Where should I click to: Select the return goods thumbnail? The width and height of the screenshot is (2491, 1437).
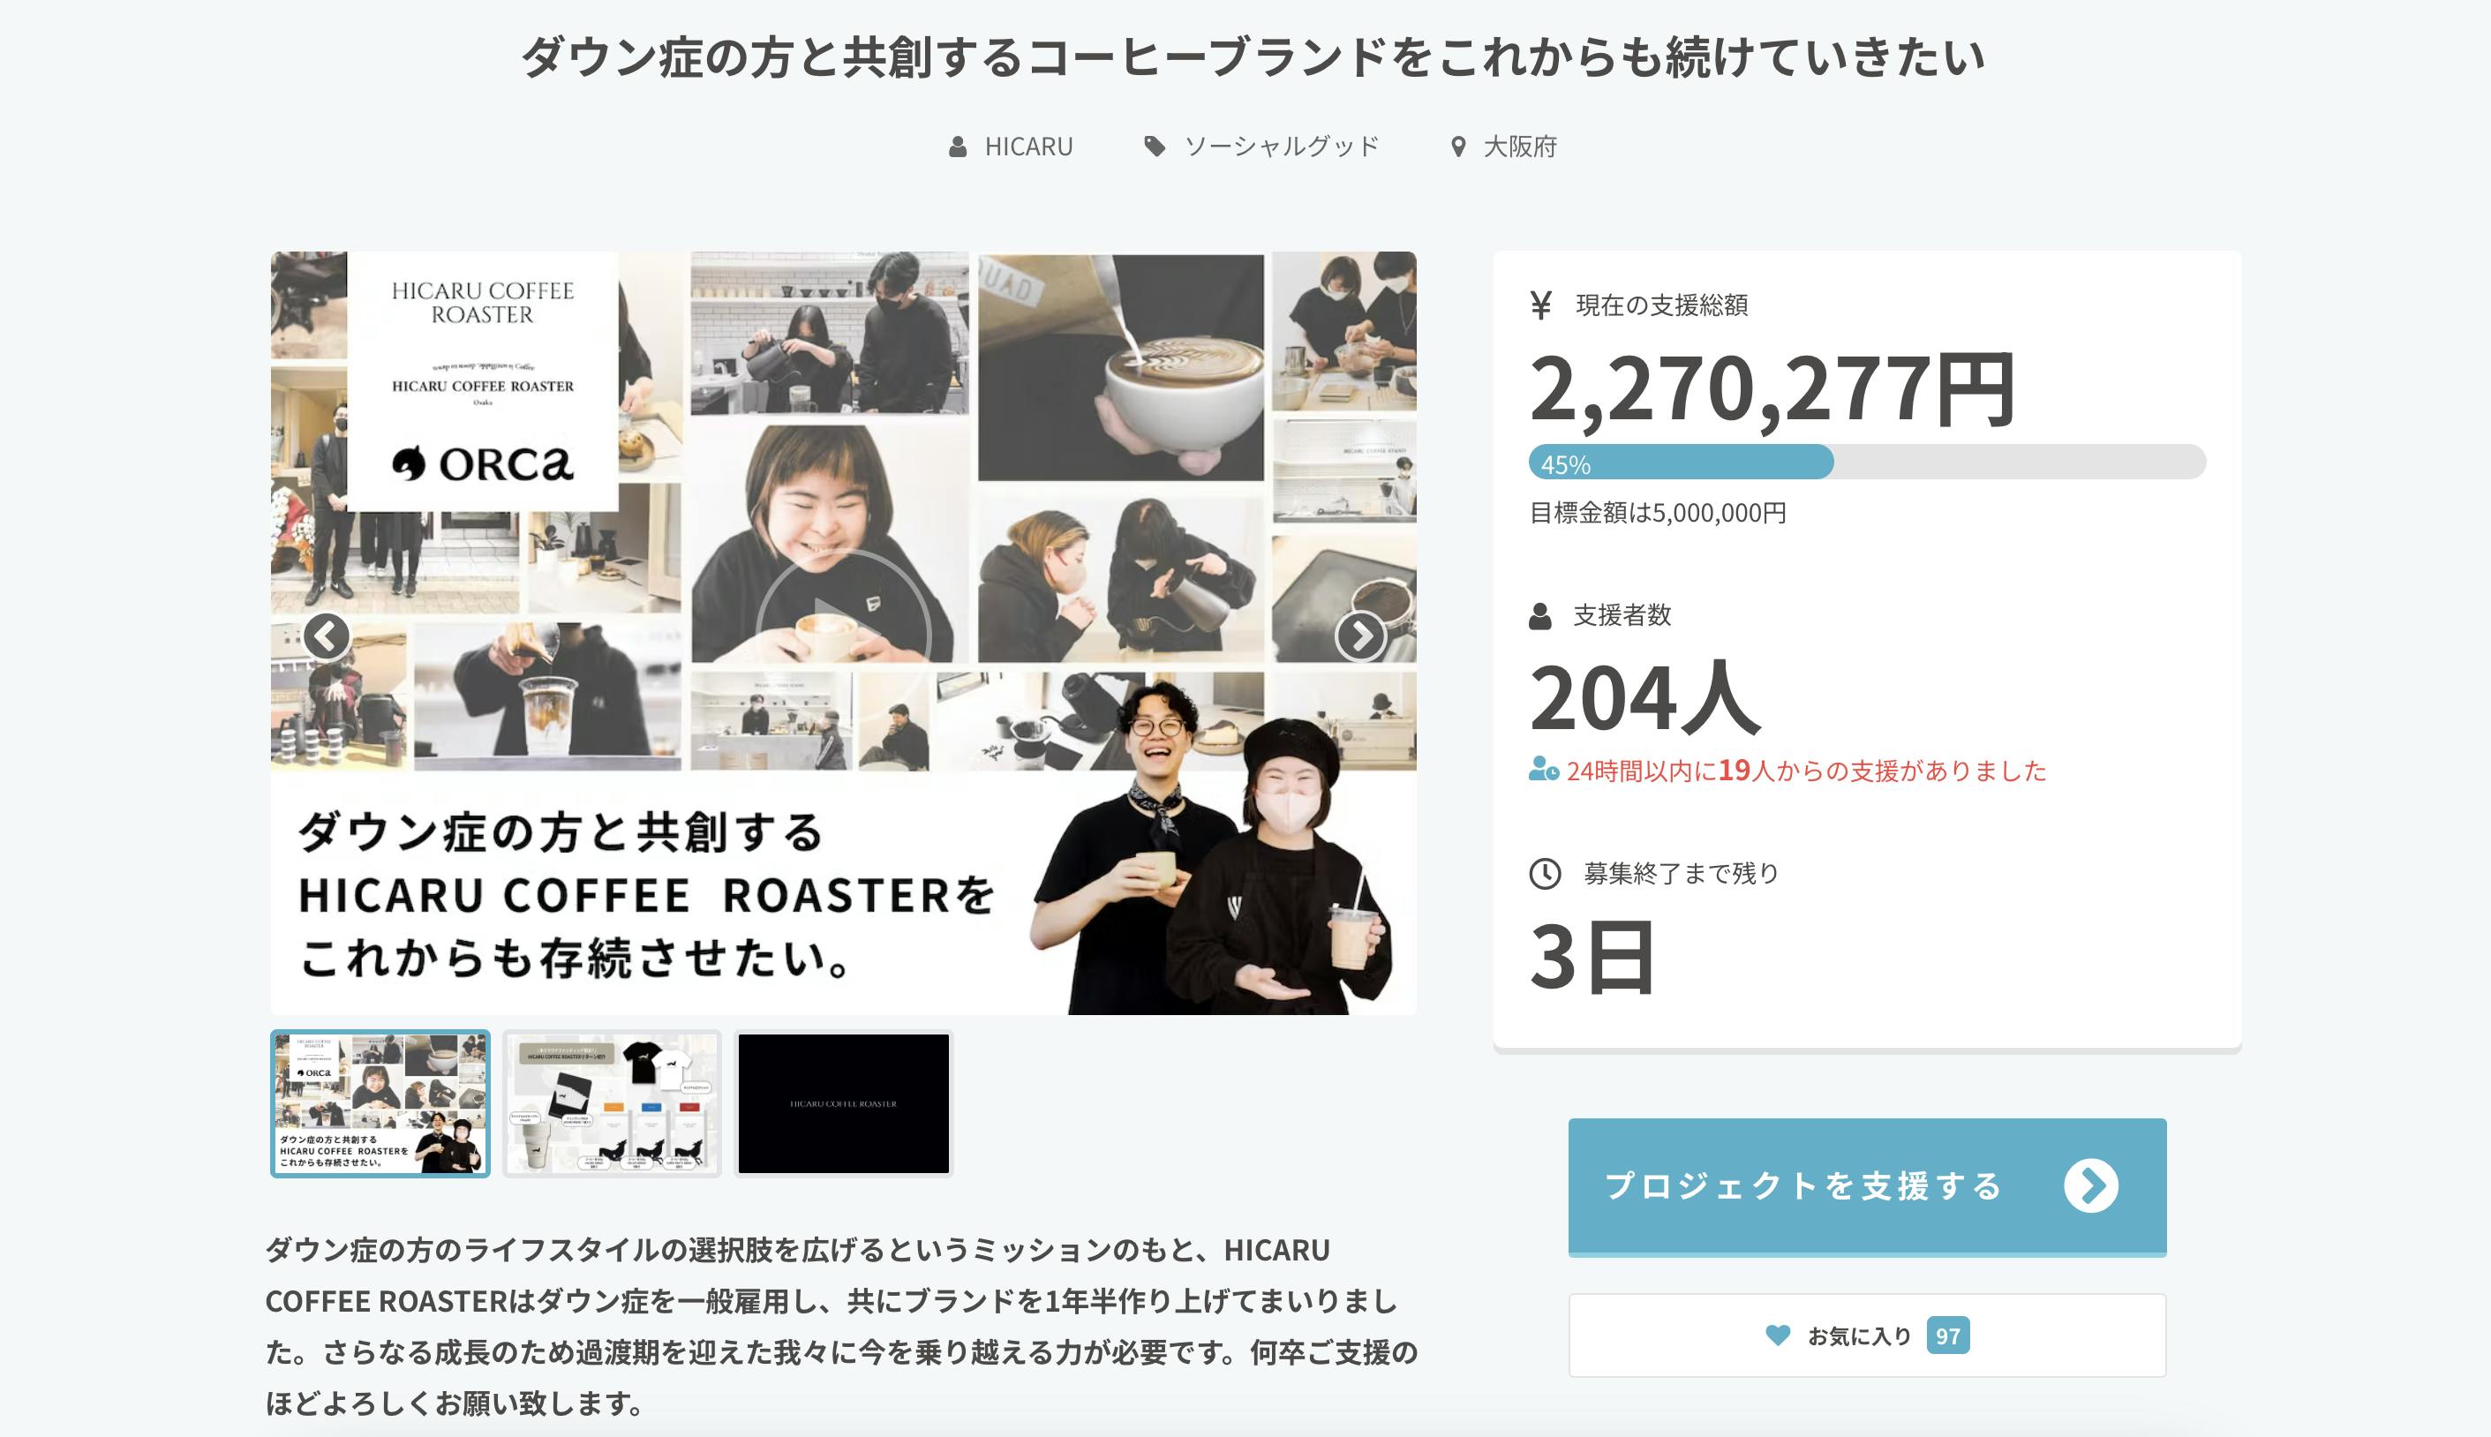click(612, 1103)
